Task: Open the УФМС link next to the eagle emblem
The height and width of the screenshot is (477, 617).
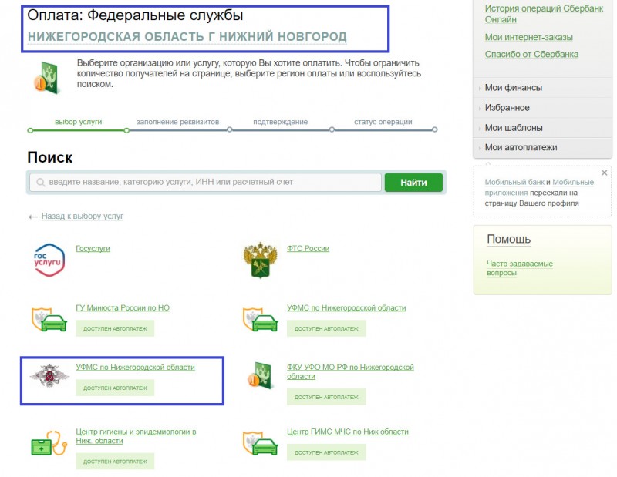Action: pos(136,368)
